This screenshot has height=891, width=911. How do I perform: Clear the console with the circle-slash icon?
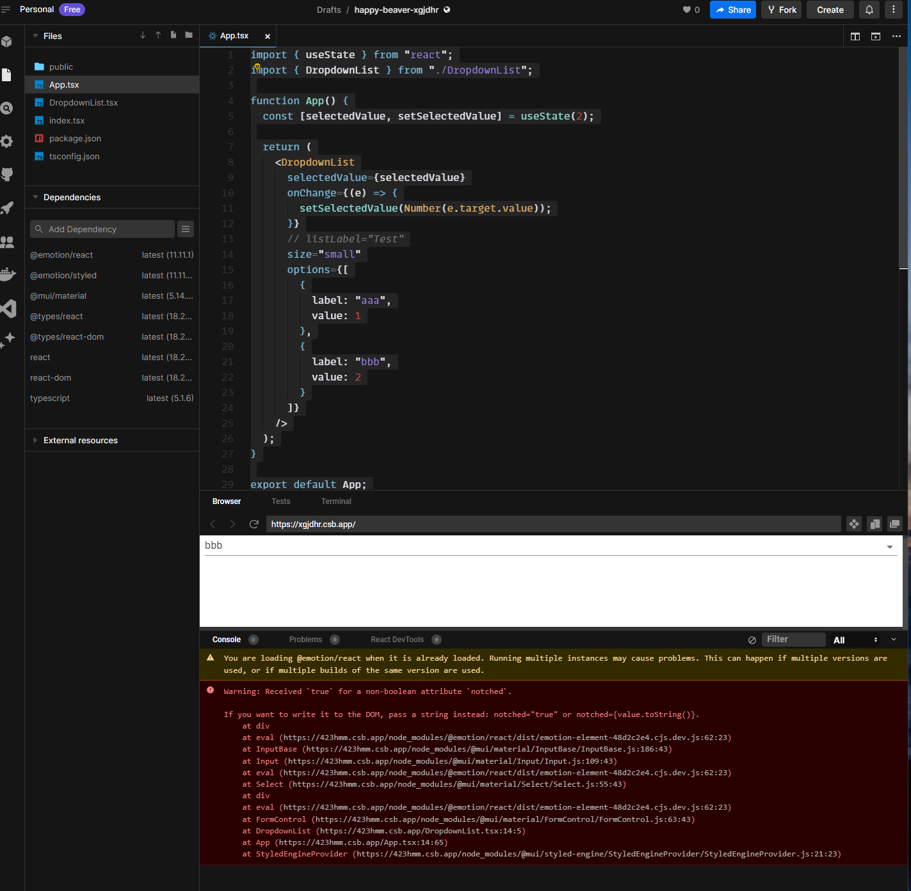click(752, 639)
